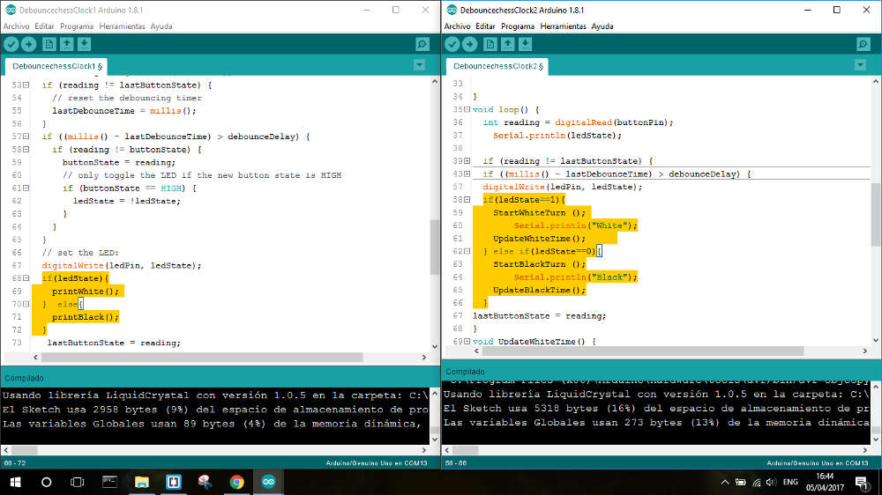Open sketch icon in DebouncechessClock2 window
The height and width of the screenshot is (495, 882).
(507, 44)
